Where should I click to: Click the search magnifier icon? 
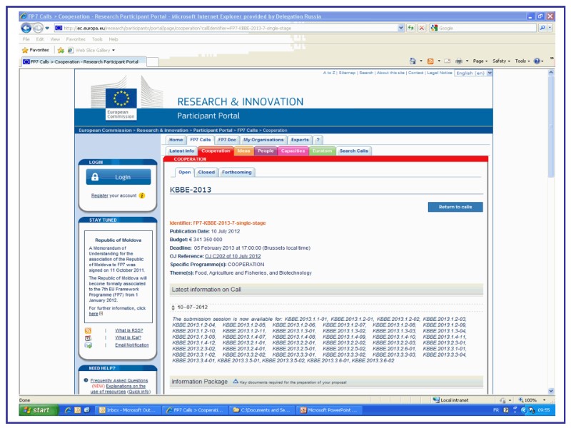542,28
